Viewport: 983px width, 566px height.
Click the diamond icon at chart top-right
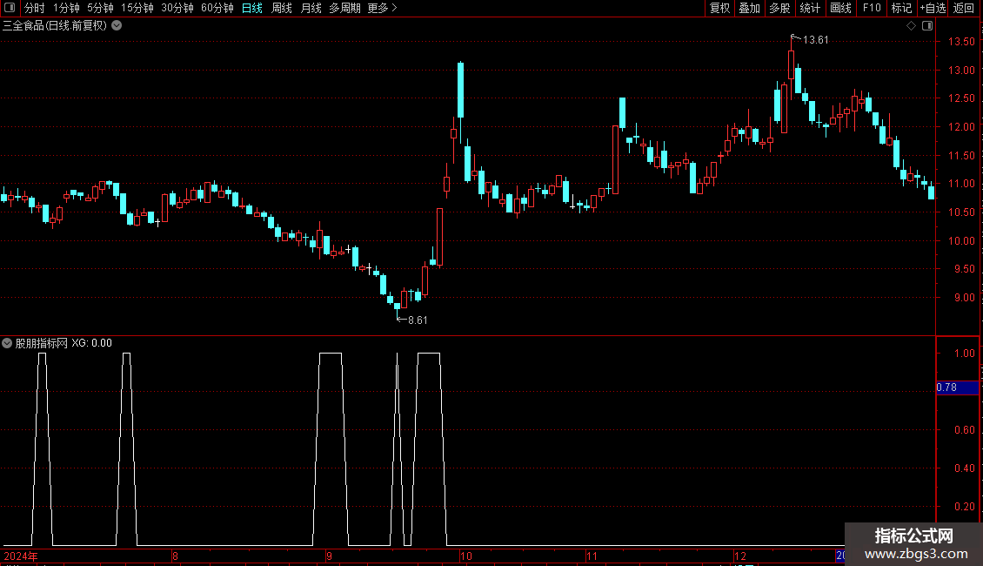[x=911, y=26]
